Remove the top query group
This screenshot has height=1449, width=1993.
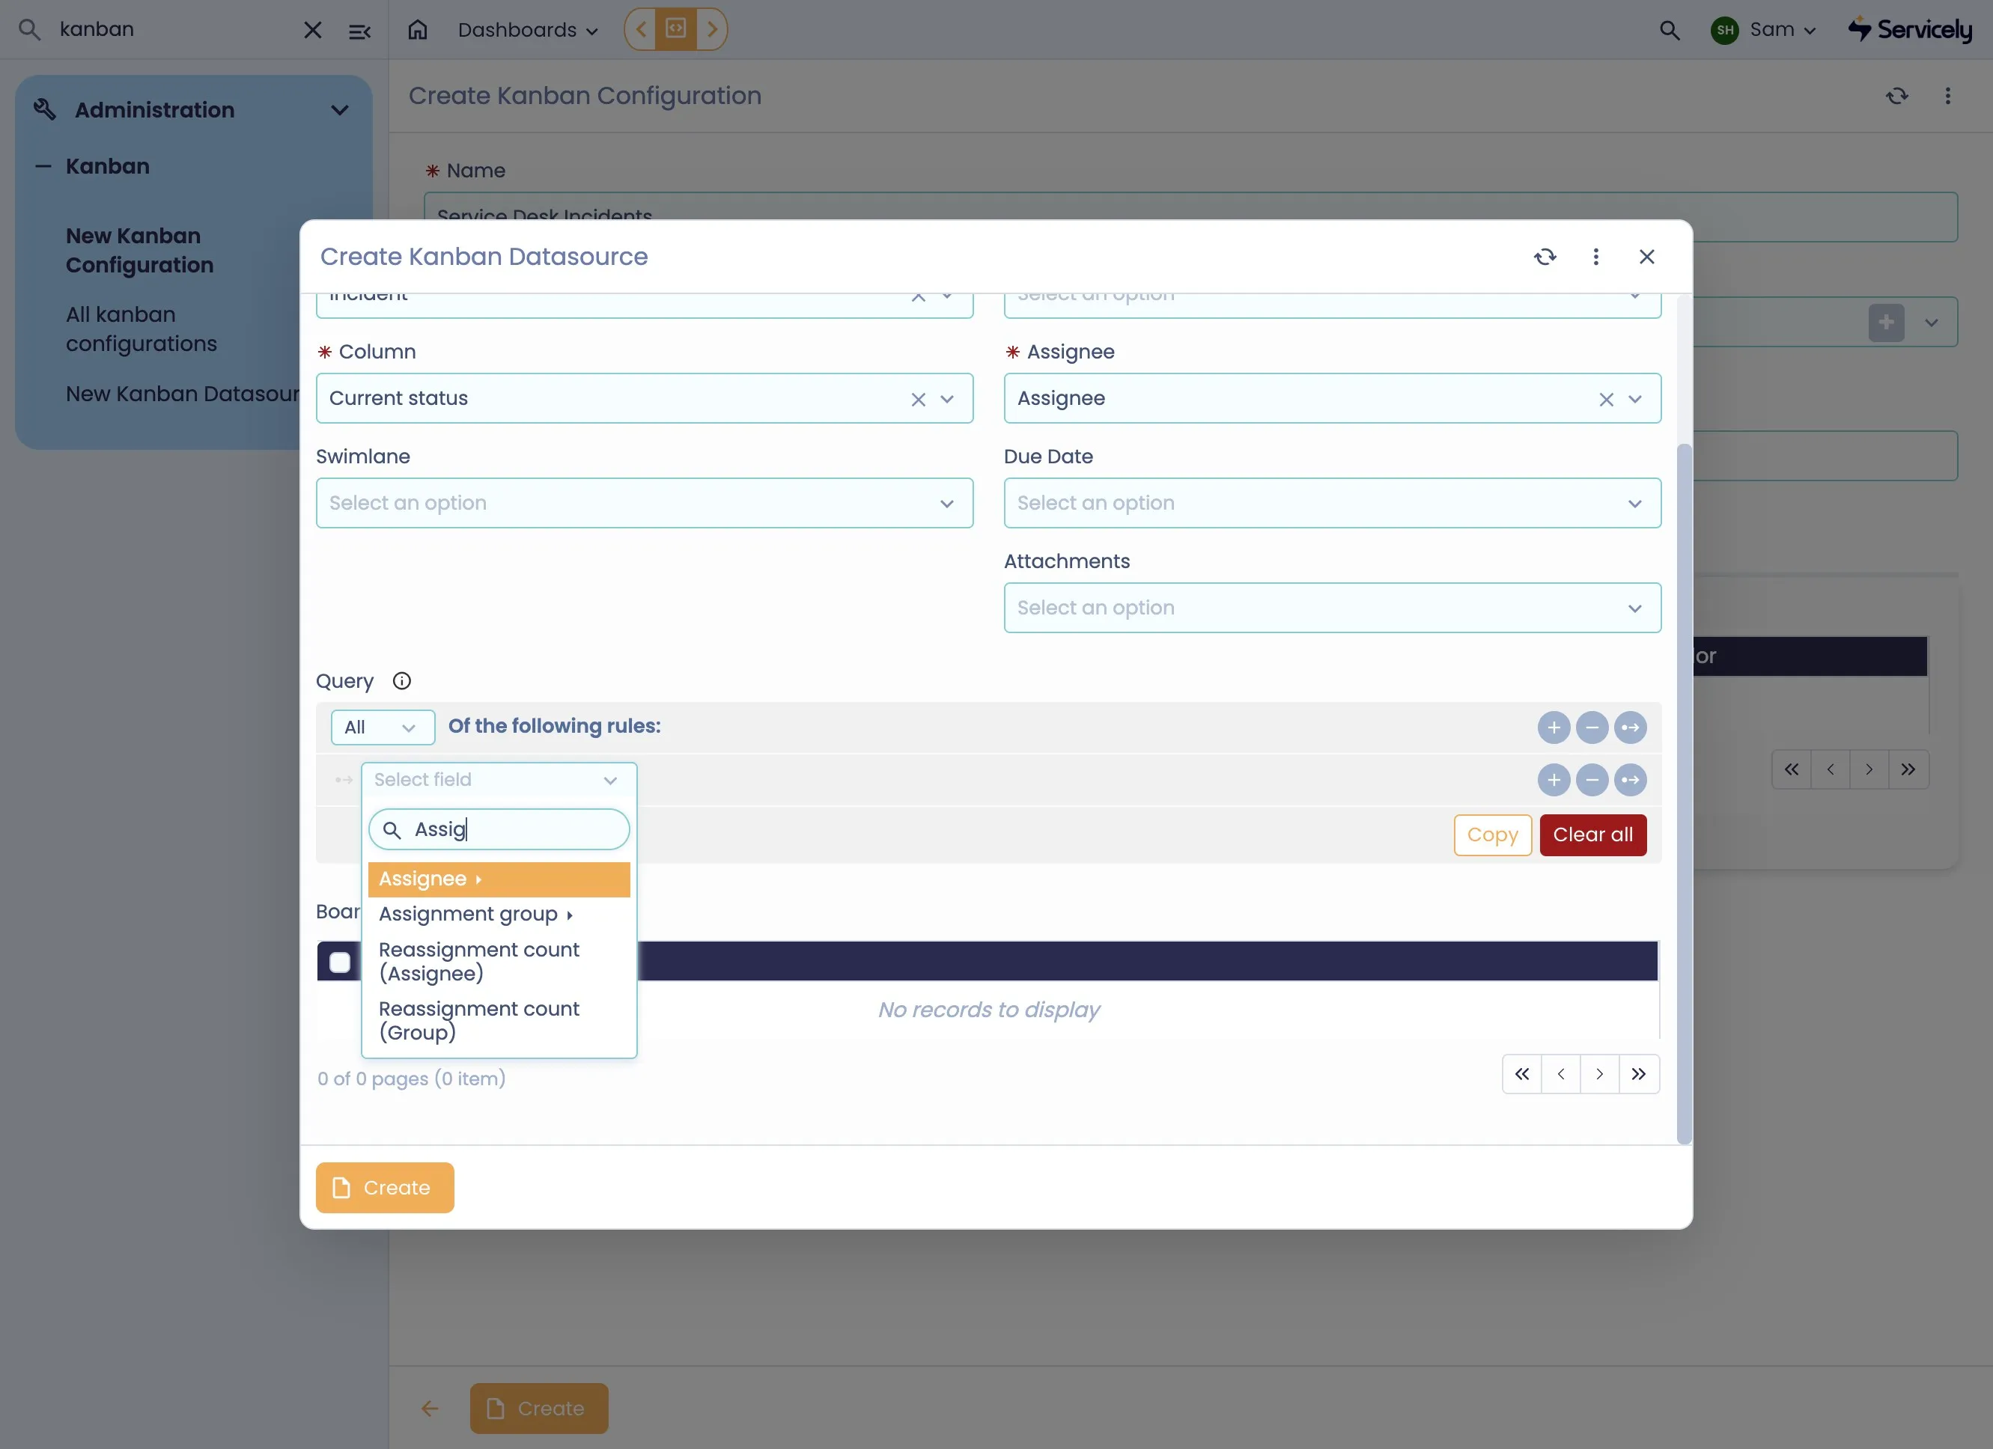pyautogui.click(x=1592, y=727)
